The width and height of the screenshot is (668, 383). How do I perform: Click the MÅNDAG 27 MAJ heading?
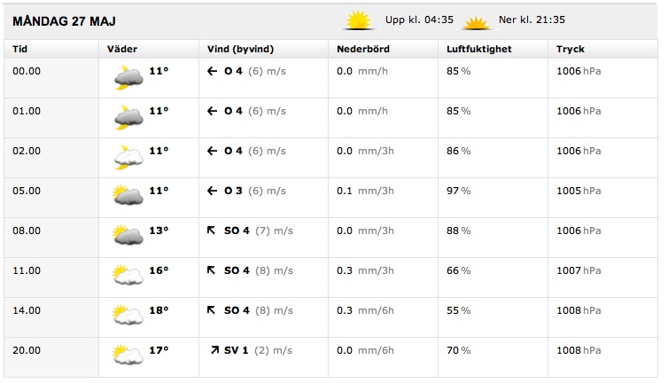point(64,21)
